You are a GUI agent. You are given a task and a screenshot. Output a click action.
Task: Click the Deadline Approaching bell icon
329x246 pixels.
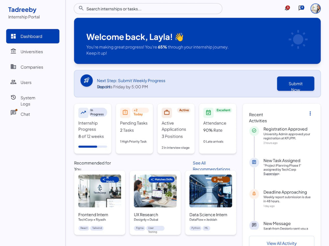[x=254, y=194]
